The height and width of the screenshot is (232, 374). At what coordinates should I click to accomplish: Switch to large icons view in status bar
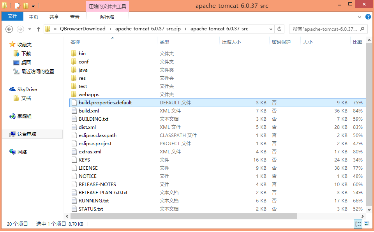tap(366, 224)
